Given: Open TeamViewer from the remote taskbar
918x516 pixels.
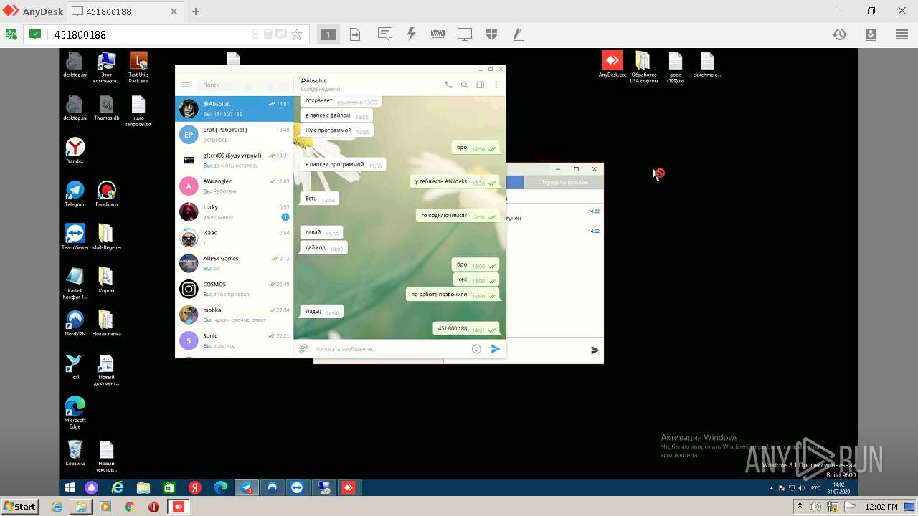Looking at the screenshot, I should [297, 487].
